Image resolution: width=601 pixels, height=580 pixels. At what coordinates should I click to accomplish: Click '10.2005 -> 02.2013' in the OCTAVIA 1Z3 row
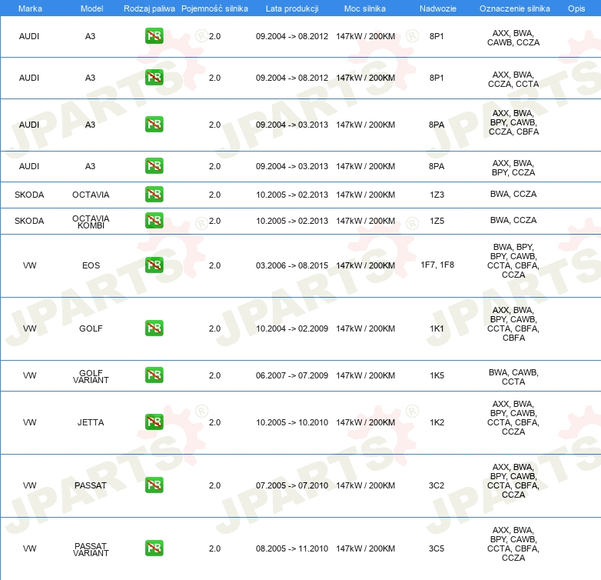(x=292, y=195)
